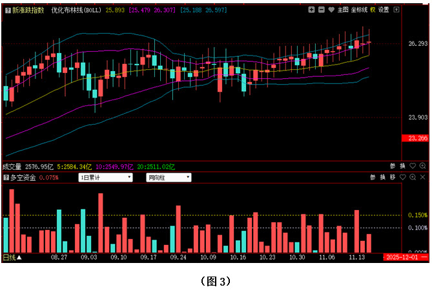Open 设置 settings in top toolbar
This screenshot has width=432, height=294.
point(384,10)
